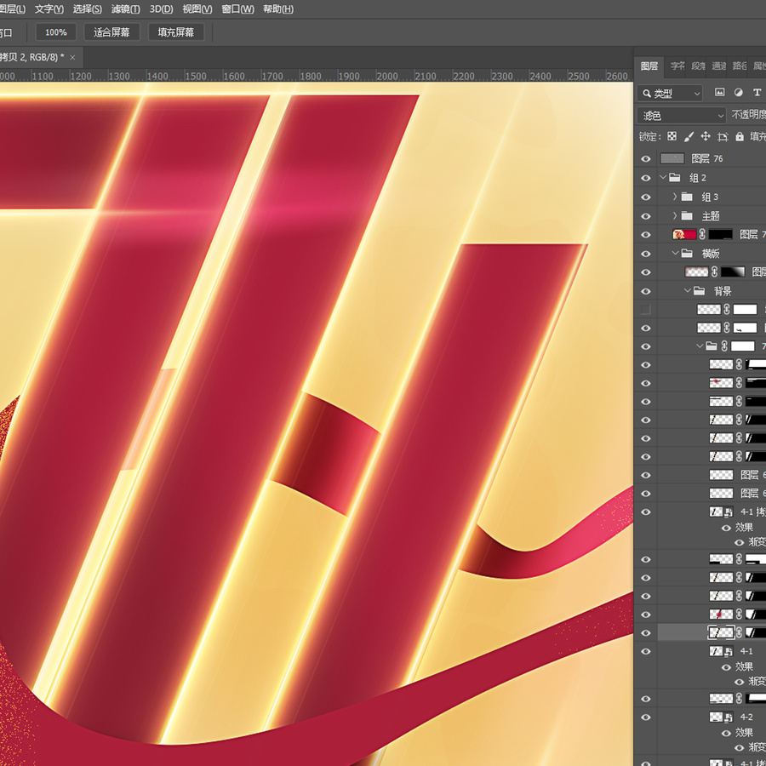The image size is (766, 766).
Task: Filter layers by adjustment layer icon
Action: pos(738,92)
